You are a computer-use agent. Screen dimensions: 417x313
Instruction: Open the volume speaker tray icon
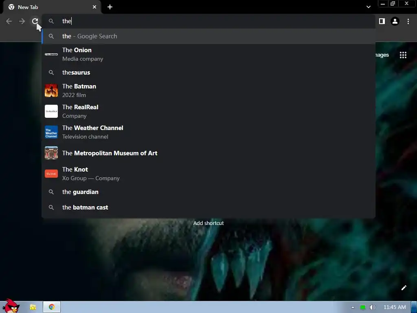[372, 307]
